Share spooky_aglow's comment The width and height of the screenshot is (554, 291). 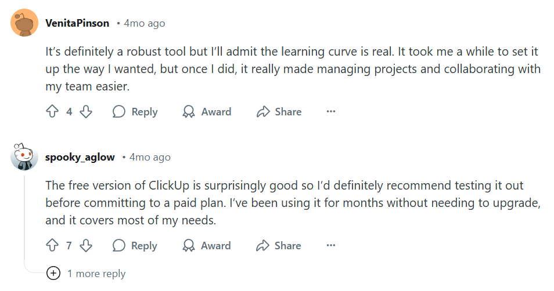coord(279,246)
